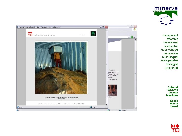Click the word "effective" in principles list

pyautogui.click(x=172, y=39)
